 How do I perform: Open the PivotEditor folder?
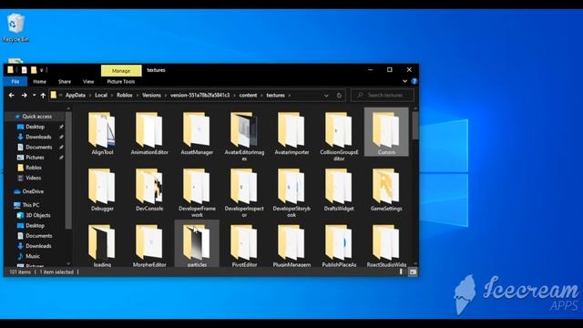click(244, 245)
